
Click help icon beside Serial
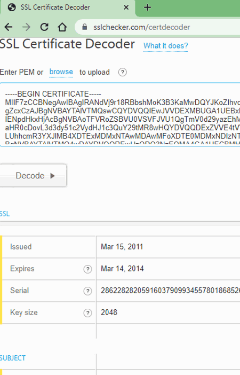(87, 291)
